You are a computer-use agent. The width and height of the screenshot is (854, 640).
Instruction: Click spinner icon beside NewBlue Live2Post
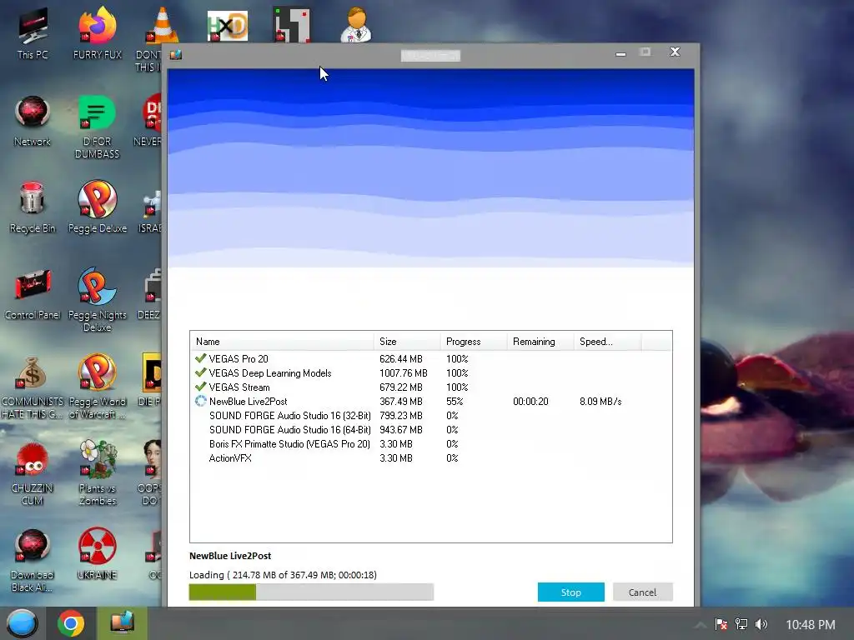pyautogui.click(x=200, y=401)
